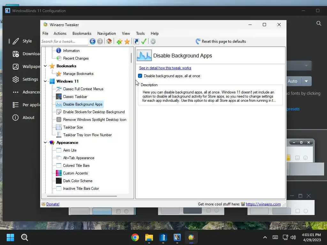The image size is (327, 245).
Task: Open Google Chrome from taskbar
Action: click(135, 237)
